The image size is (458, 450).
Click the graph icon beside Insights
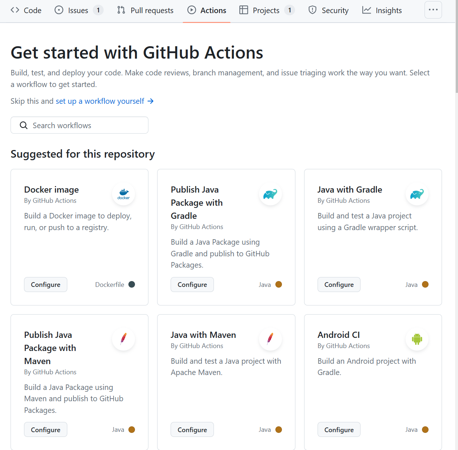[366, 10]
